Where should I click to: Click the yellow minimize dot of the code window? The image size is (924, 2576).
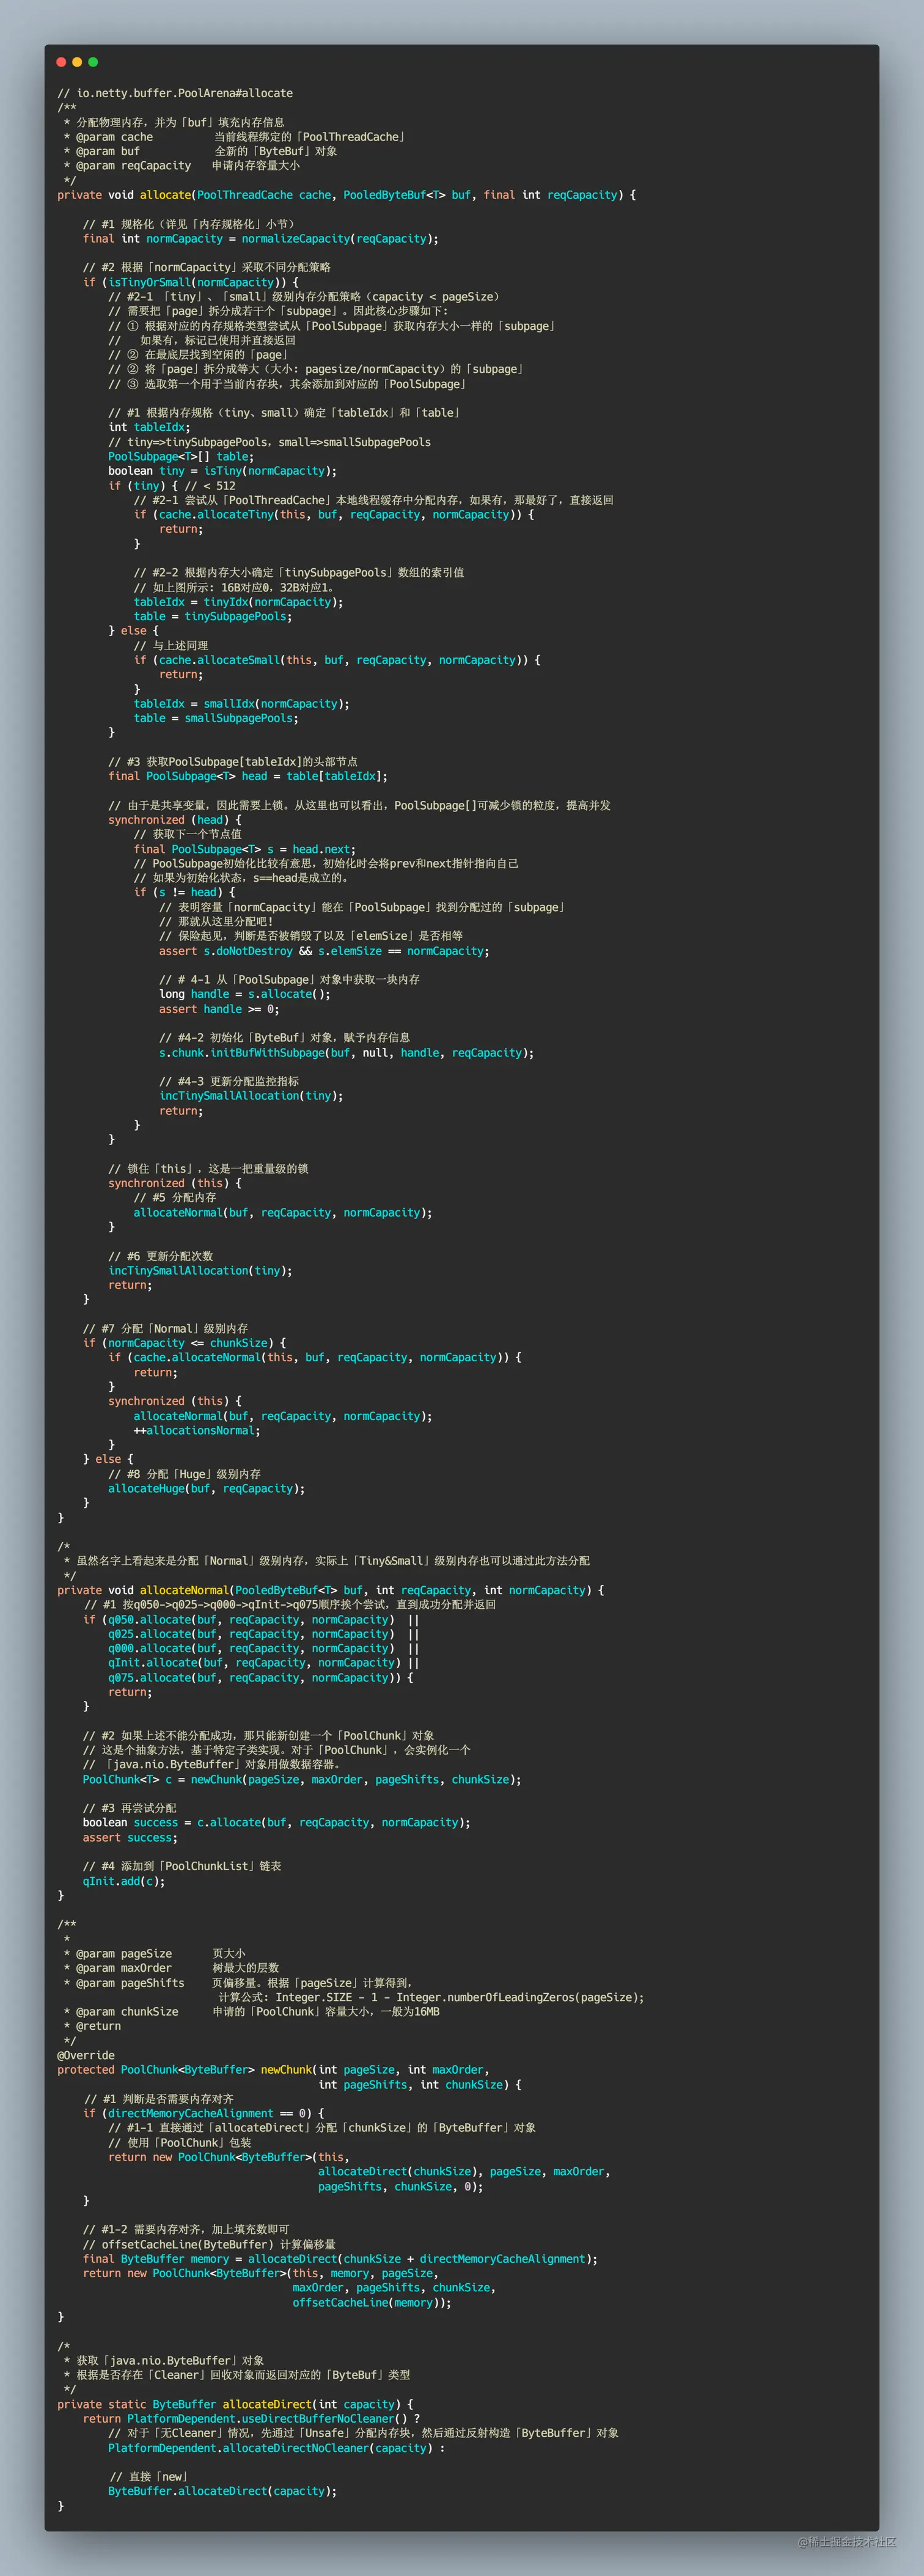(77, 62)
